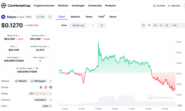This screenshot has width=185, height=111.
Task: Click the CoinMarketCap logo icon
Action: [3, 6]
